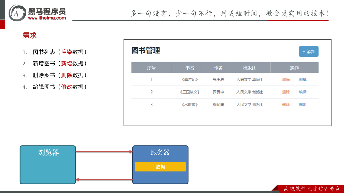344x193 pixels.
Task: Delete the 《水浒传》 book row
Action: (x=286, y=105)
